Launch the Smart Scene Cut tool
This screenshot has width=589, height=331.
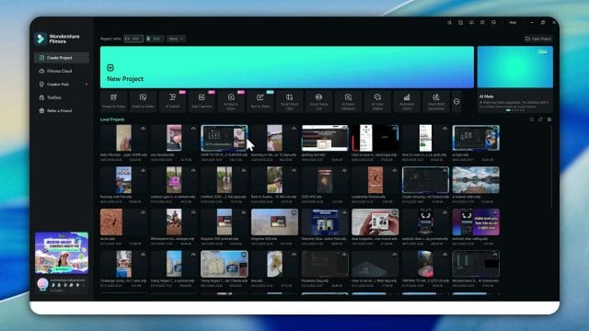[x=318, y=101]
